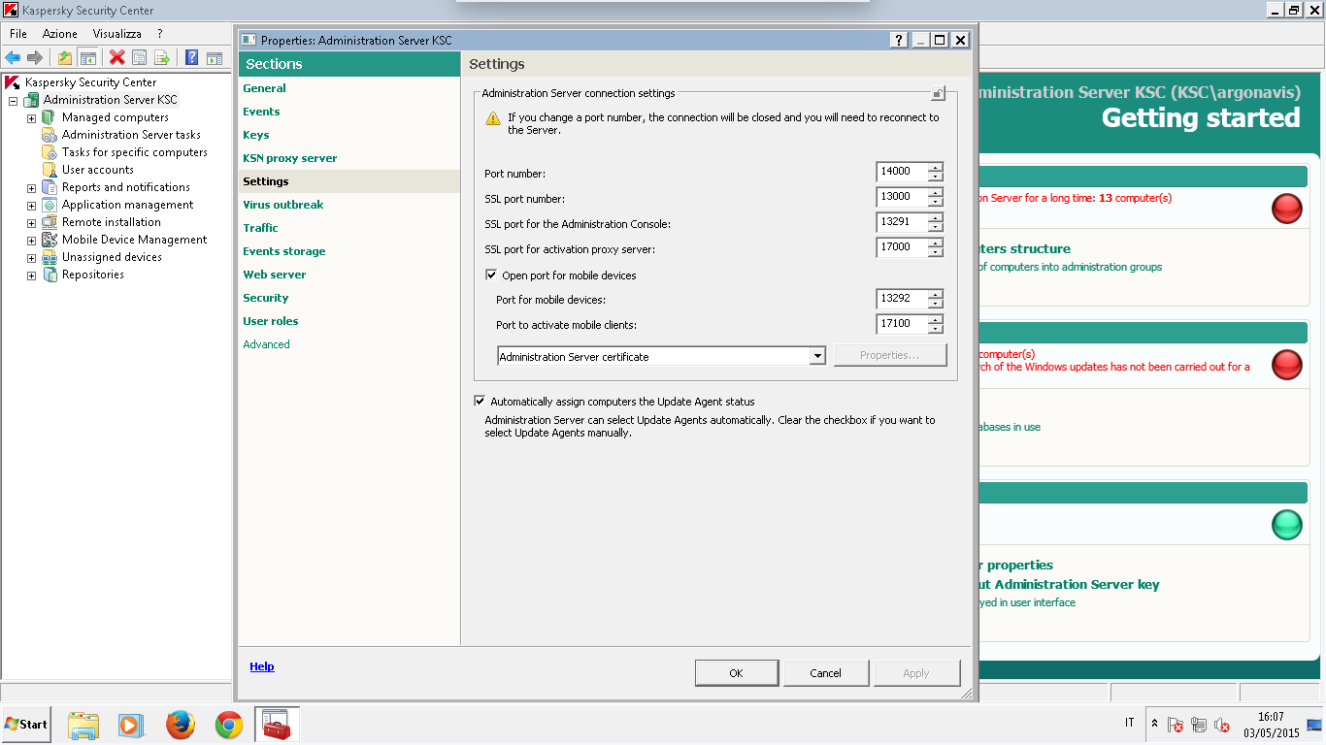1326x745 pixels.
Task: Select the Advanced section link
Action: pos(266,344)
